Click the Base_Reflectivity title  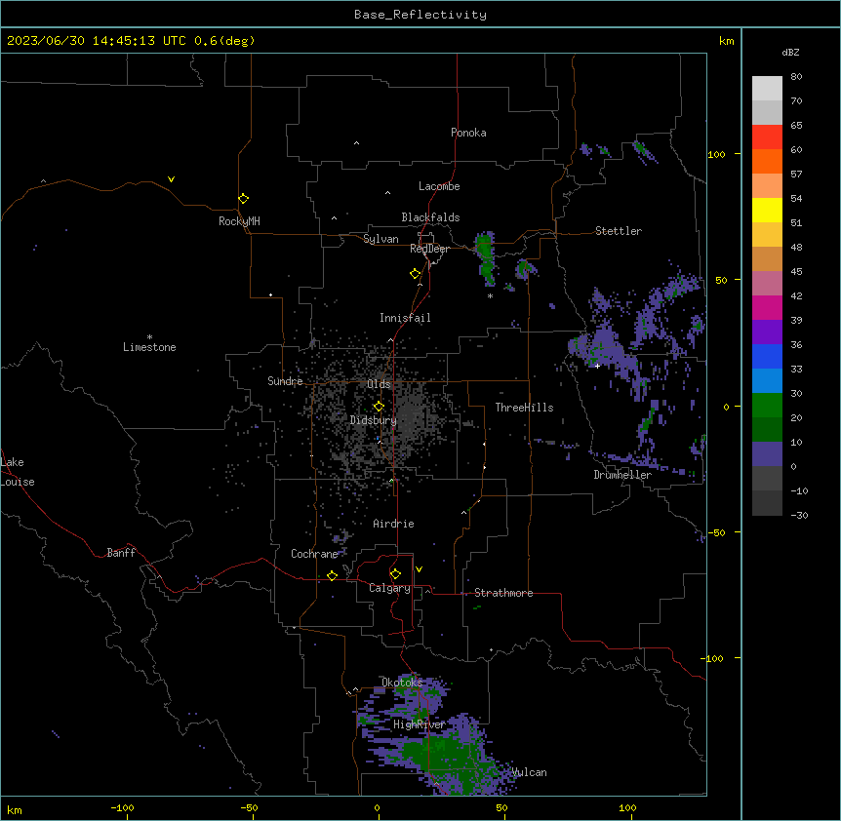(420, 15)
